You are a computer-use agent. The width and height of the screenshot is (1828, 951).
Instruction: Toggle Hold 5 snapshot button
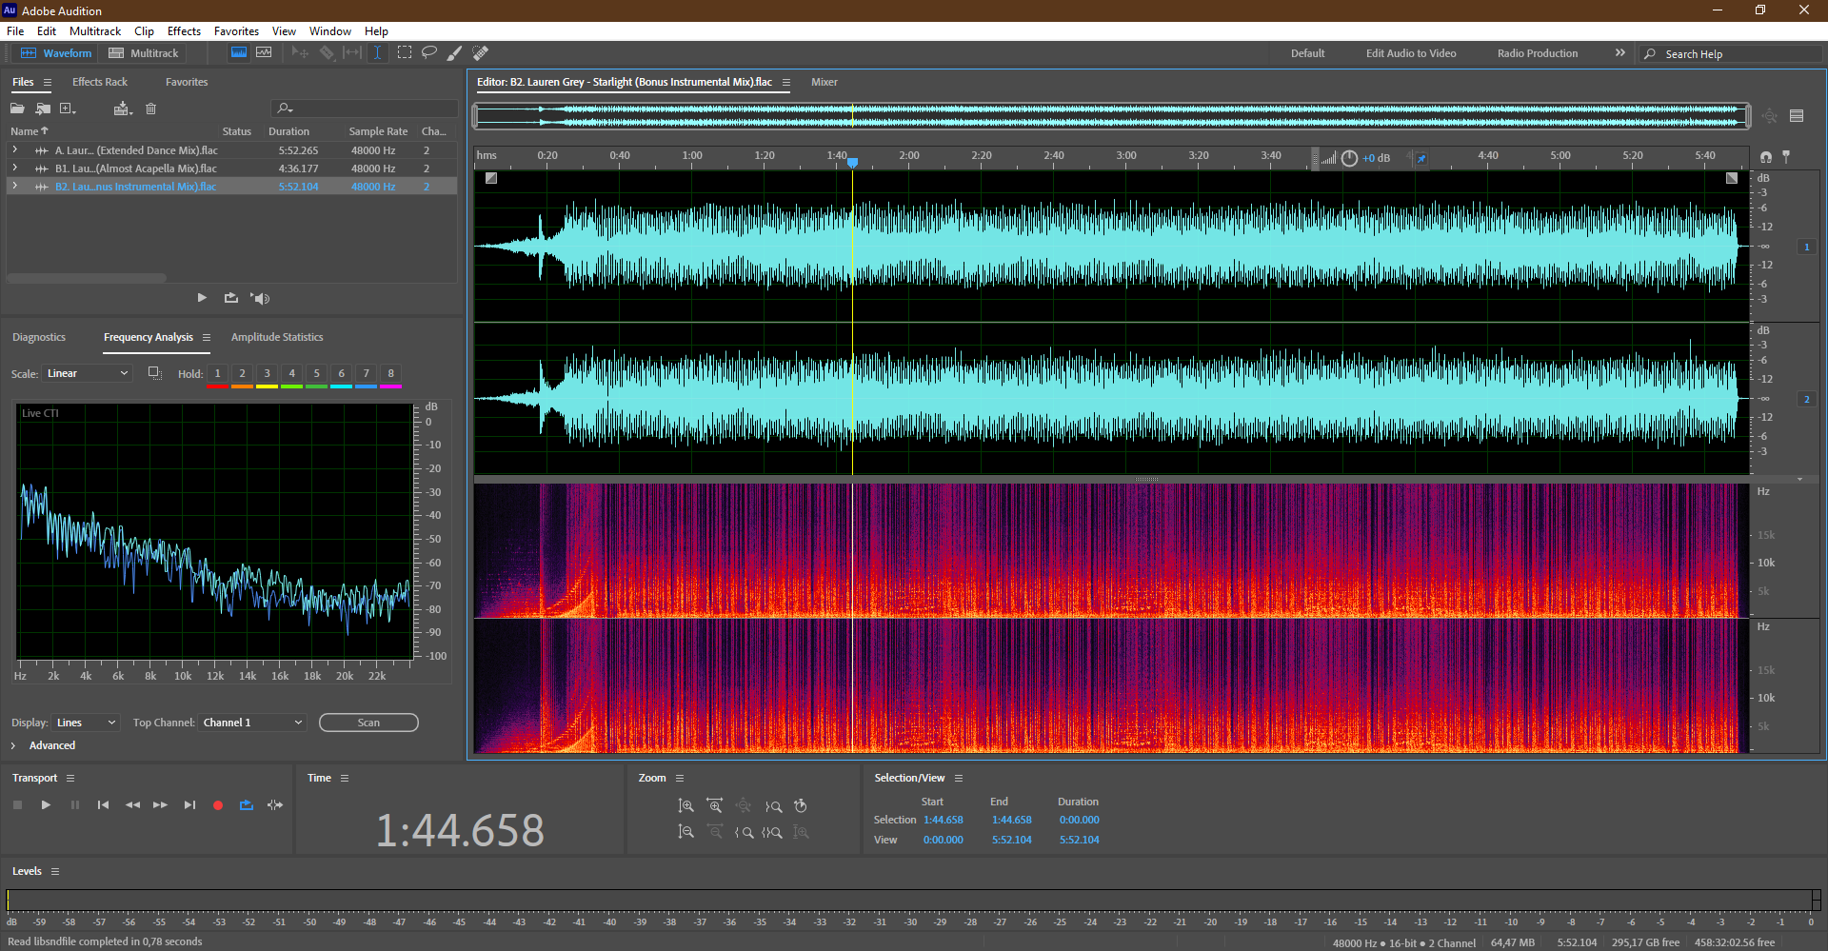(x=317, y=374)
